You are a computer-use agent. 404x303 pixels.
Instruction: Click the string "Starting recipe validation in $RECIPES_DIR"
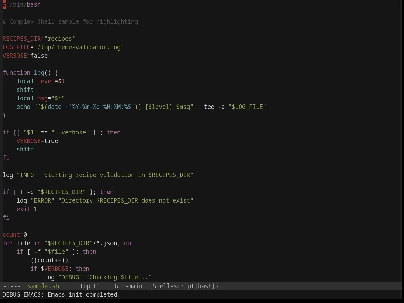point(117,175)
